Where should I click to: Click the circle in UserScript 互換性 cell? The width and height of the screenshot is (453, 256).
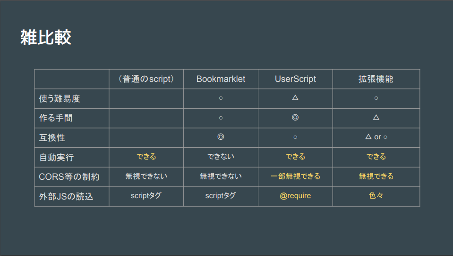295,137
